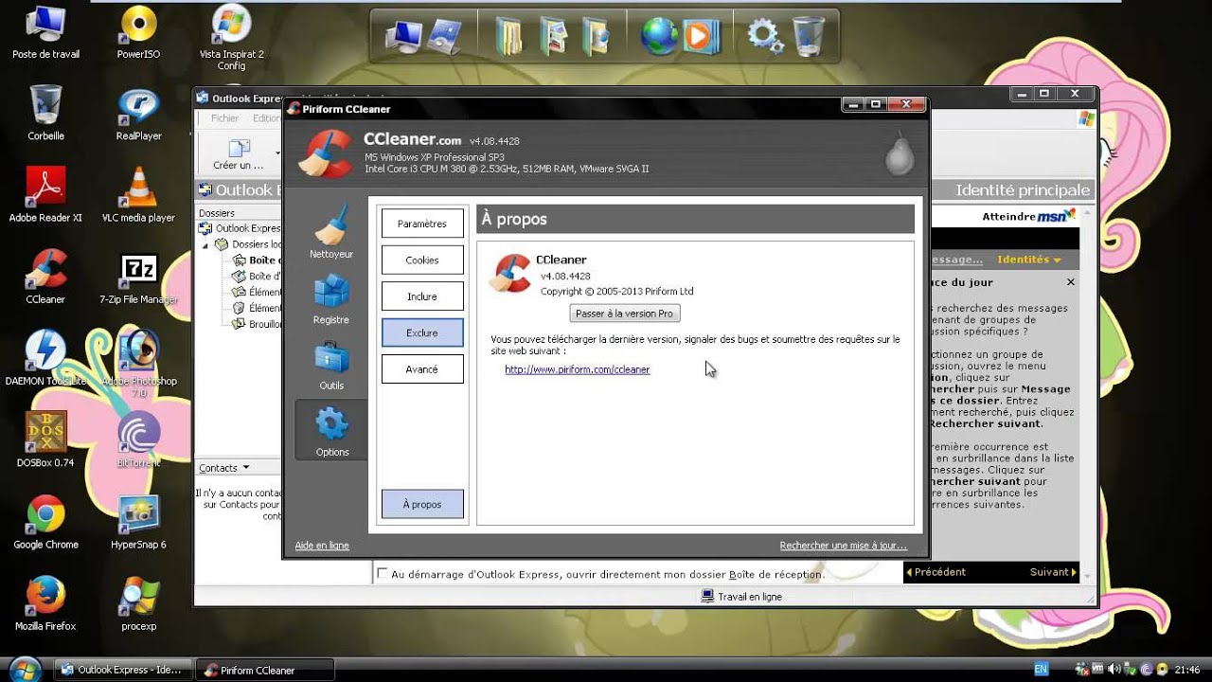Click Passer à la version Pro button
This screenshot has width=1212, height=682.
point(625,314)
